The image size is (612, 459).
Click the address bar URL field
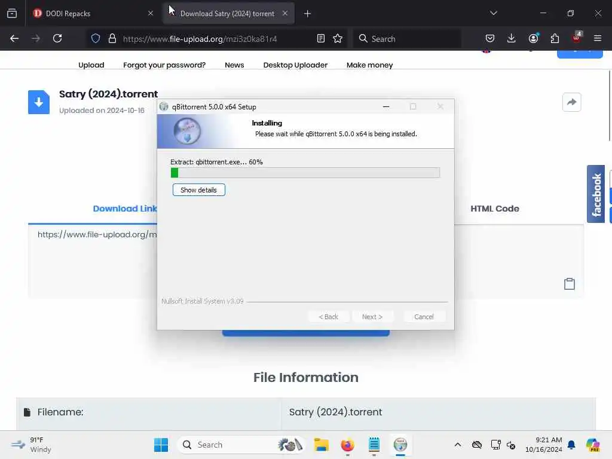tap(215, 39)
